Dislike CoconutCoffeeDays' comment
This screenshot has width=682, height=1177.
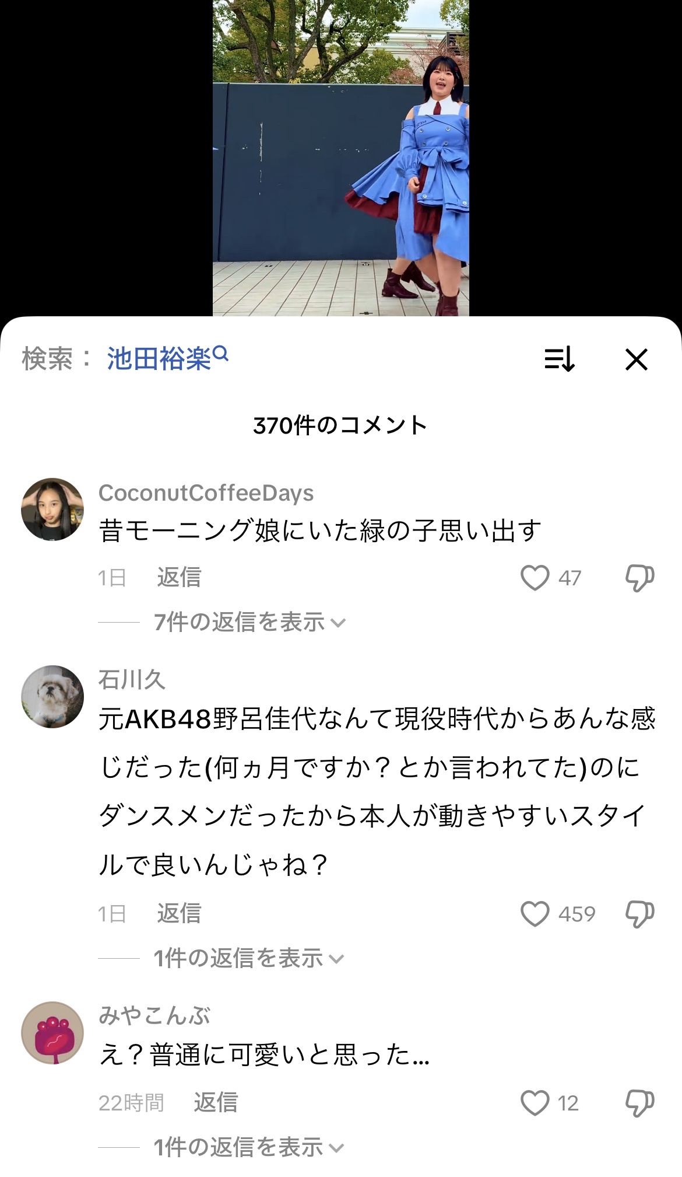pos(639,578)
